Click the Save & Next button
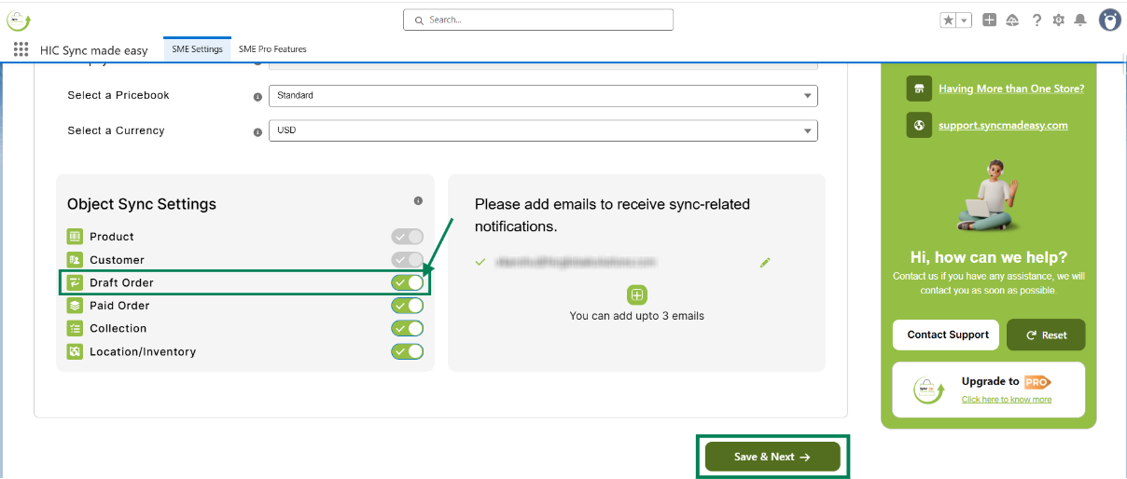The width and height of the screenshot is (1127, 479). (772, 457)
